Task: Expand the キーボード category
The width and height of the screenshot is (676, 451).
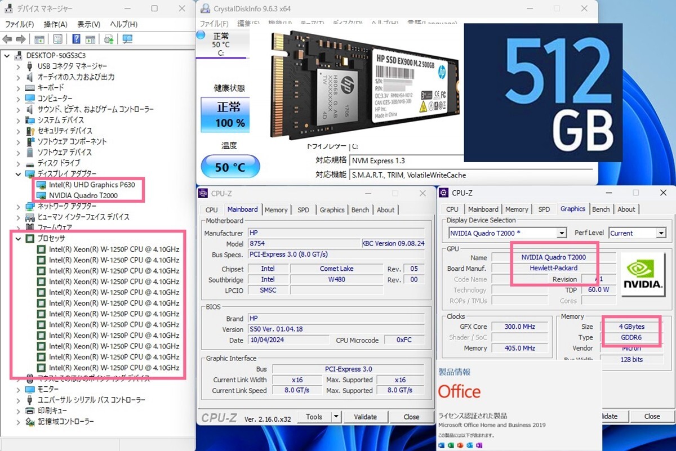Action: 18,87
